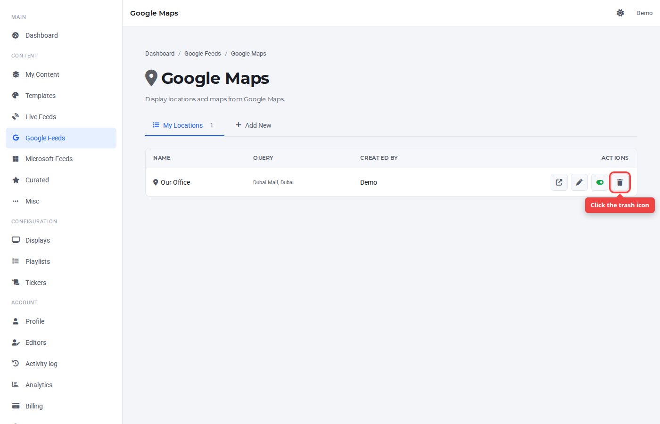Click the QUERY column header
Image resolution: width=660 pixels, height=424 pixels.
(x=263, y=158)
